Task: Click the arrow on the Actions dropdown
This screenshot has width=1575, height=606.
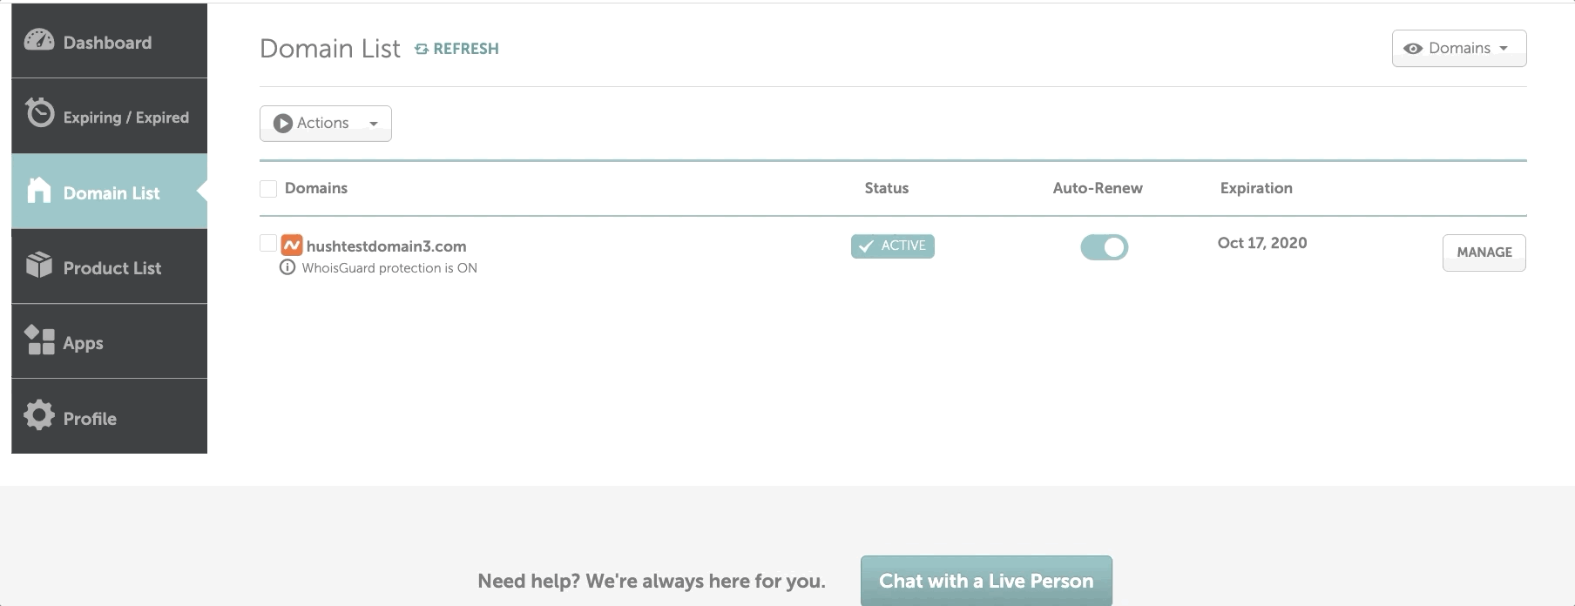Action: pos(374,124)
